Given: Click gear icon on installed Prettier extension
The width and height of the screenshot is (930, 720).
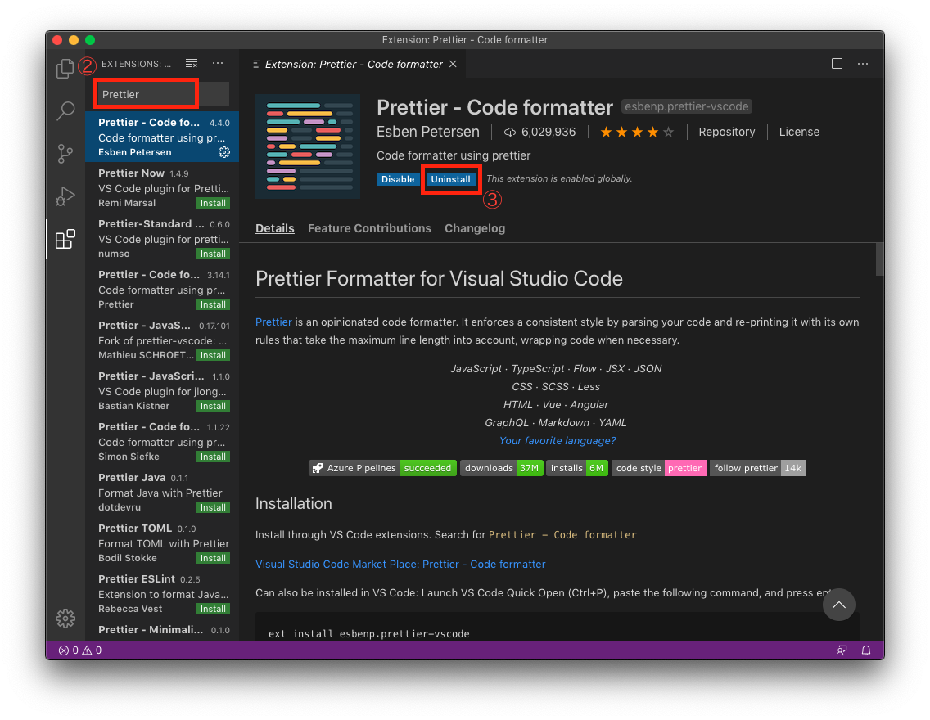Looking at the screenshot, I should pyautogui.click(x=224, y=152).
